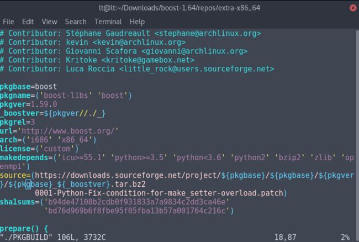Click the sha1sums= keyword

click(x=20, y=202)
